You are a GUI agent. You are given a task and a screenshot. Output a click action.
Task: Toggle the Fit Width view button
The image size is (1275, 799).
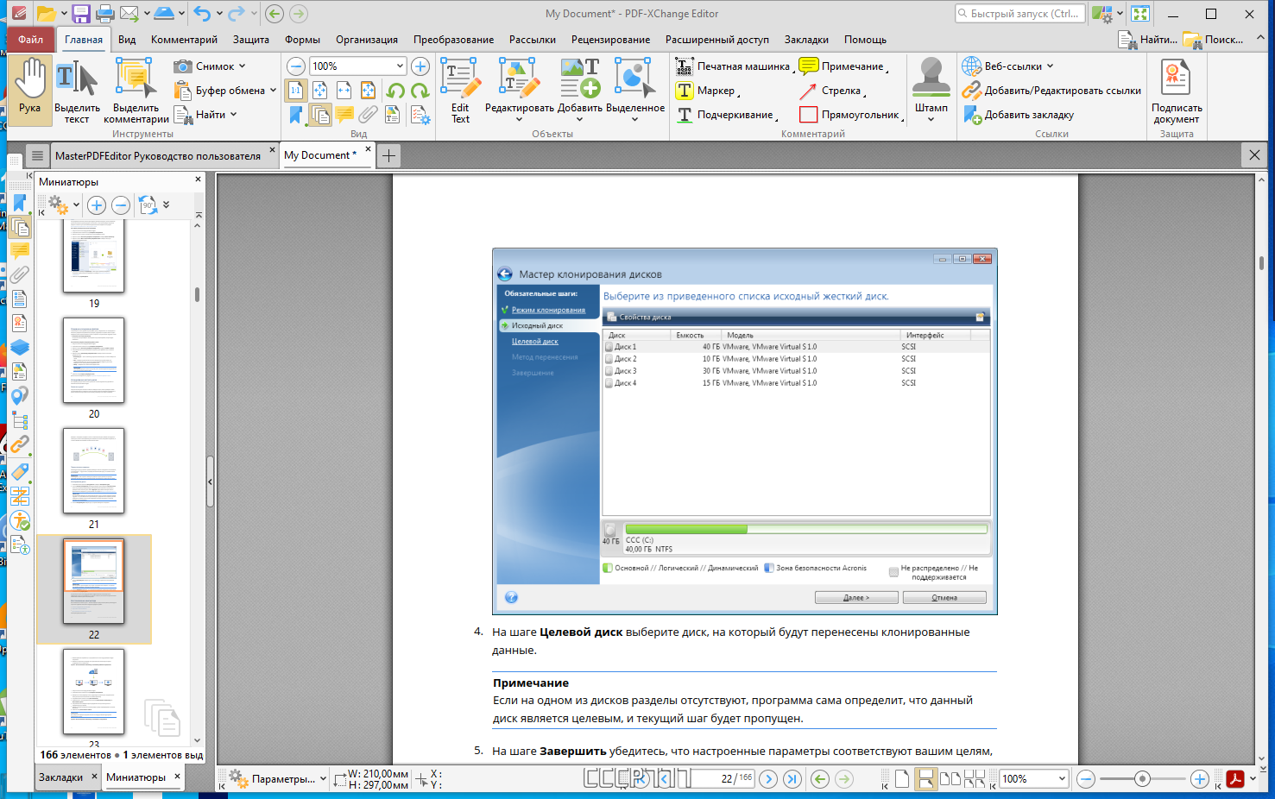(x=344, y=91)
